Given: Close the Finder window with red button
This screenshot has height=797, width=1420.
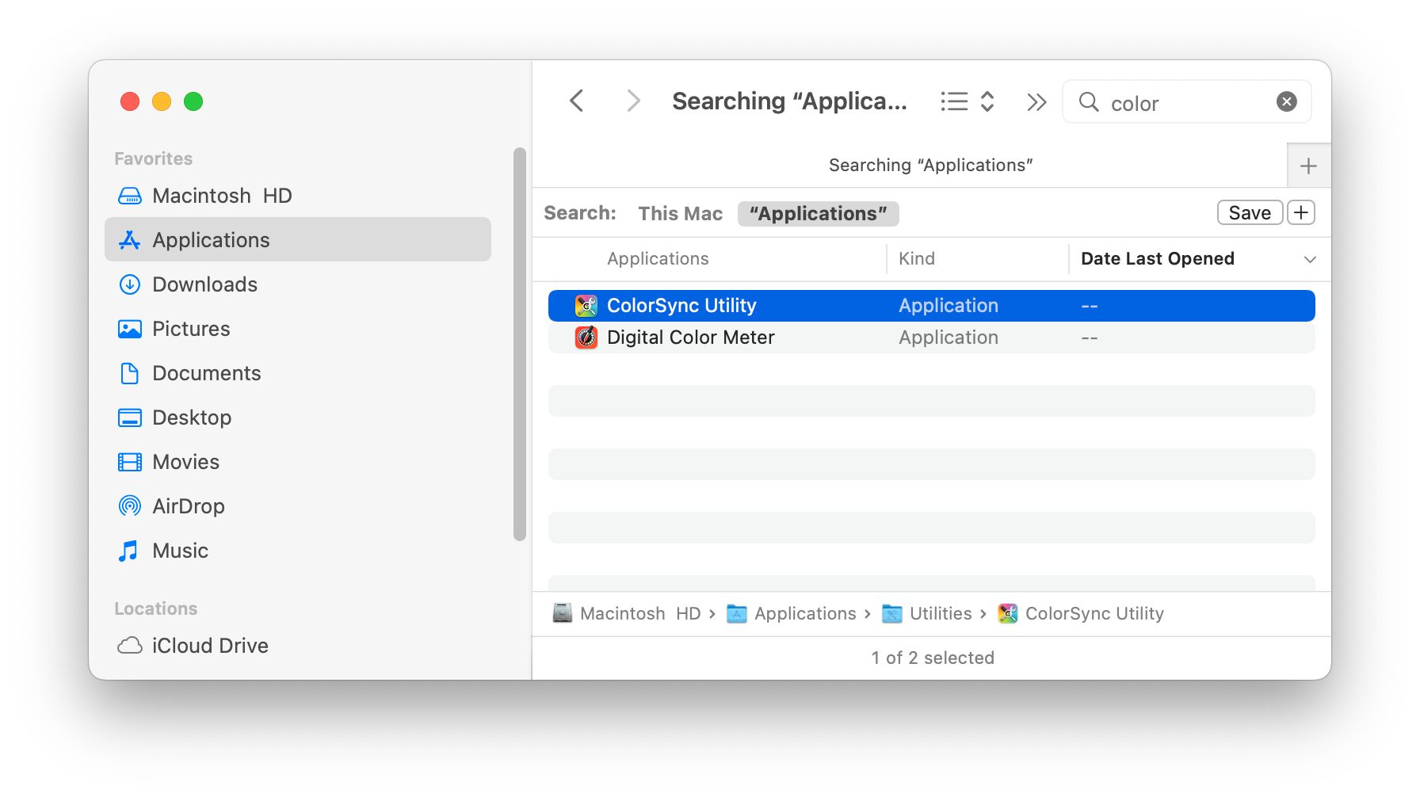Looking at the screenshot, I should pos(130,101).
